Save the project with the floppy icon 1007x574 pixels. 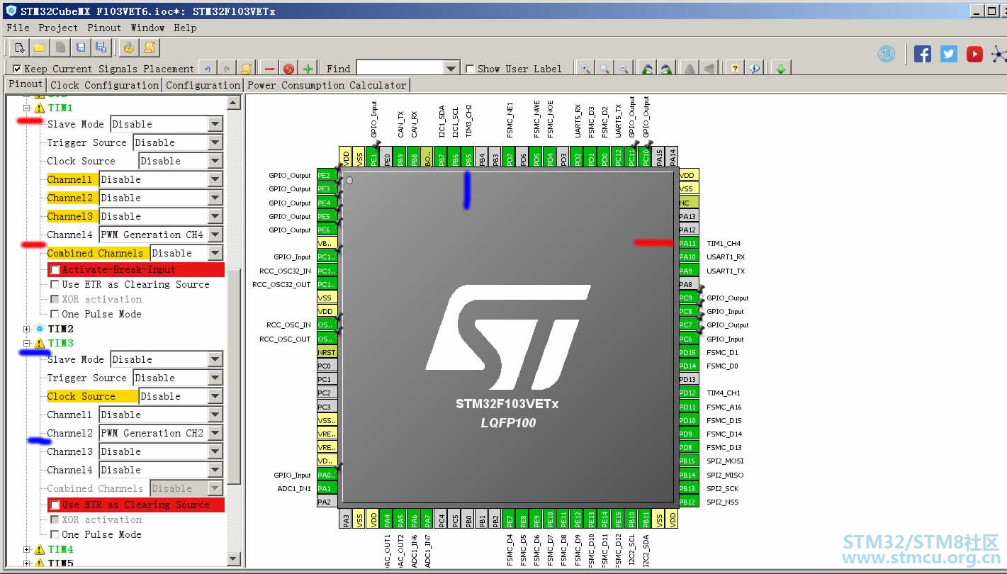click(x=81, y=47)
